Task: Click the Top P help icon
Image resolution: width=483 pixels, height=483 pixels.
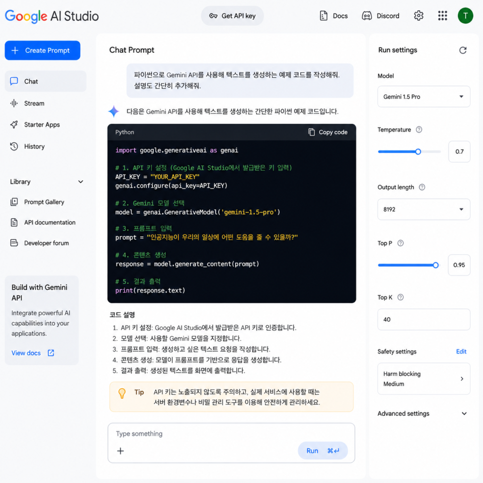Action: tap(400, 243)
